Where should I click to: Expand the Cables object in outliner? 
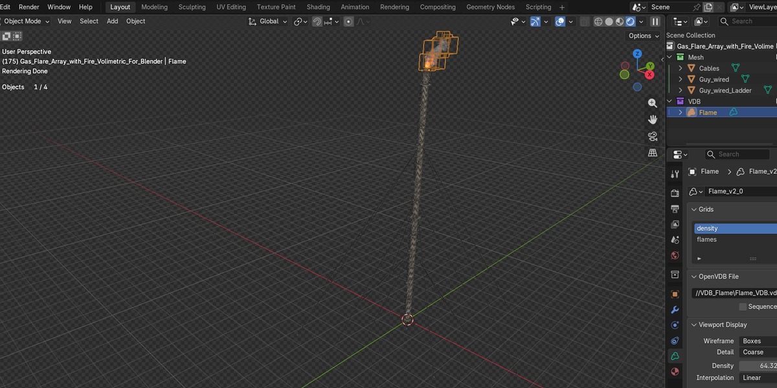click(x=681, y=68)
